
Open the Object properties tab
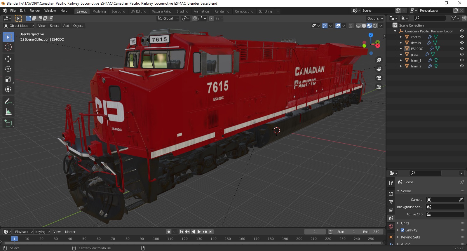point(391,237)
